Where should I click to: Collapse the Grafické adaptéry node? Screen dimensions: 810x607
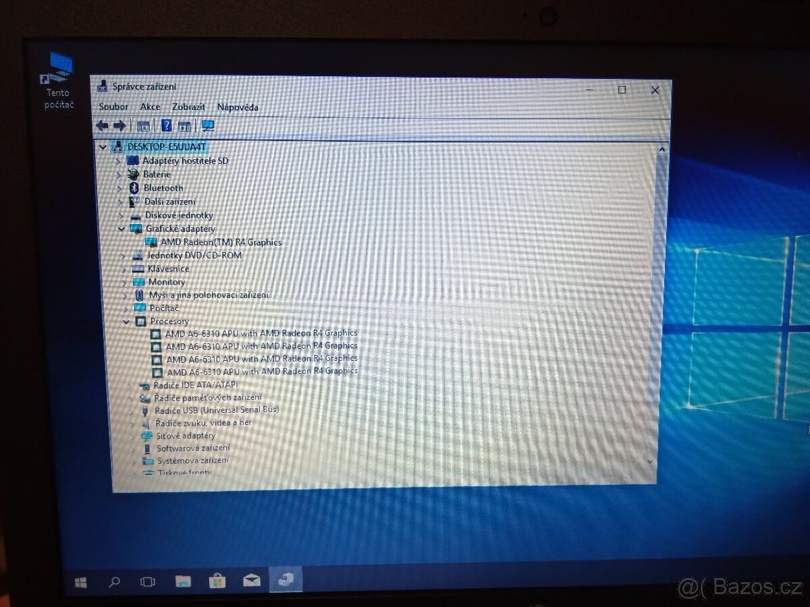coord(122,229)
